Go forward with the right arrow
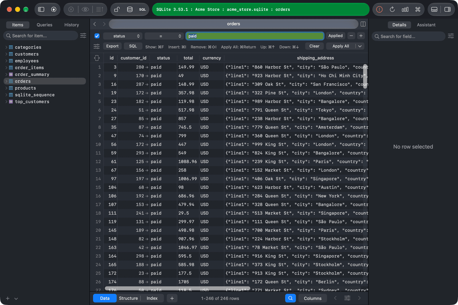 [x=104, y=24]
